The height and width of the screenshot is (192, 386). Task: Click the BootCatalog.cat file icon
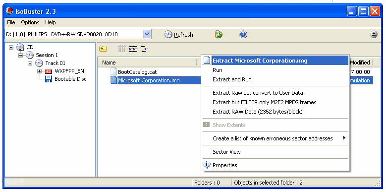pyautogui.click(x=113, y=72)
